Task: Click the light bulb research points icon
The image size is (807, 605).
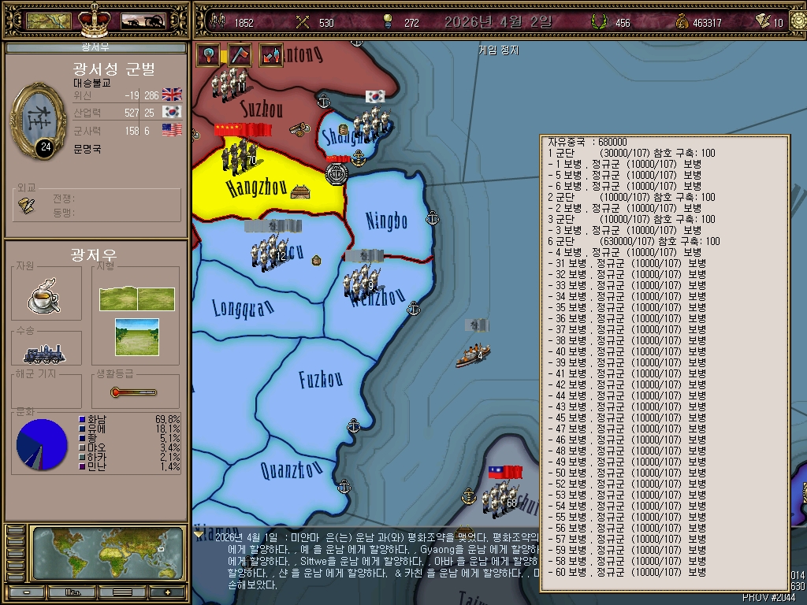Action: (388, 21)
